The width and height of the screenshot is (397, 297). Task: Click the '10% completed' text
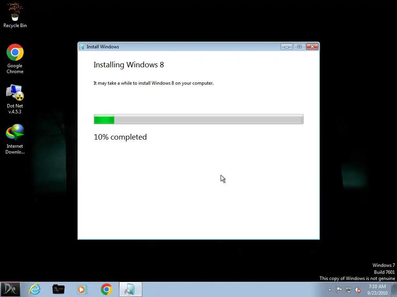point(120,137)
